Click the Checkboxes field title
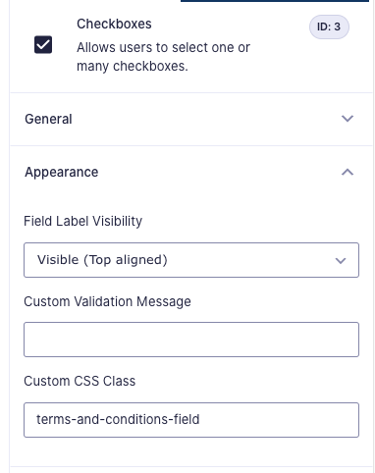The image size is (375, 473). click(114, 24)
